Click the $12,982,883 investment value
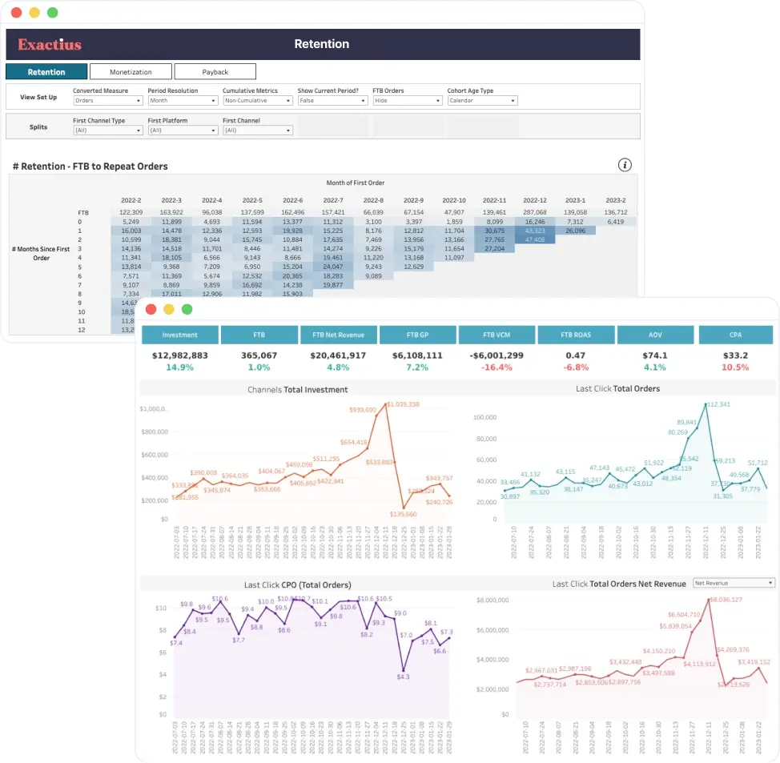This screenshot has height=763, width=780. click(180, 355)
